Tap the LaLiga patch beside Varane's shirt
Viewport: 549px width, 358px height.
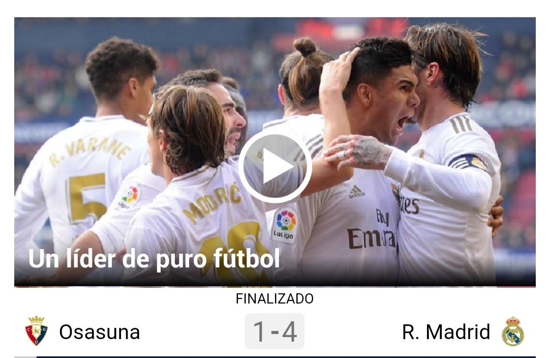129,197
